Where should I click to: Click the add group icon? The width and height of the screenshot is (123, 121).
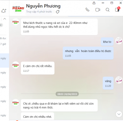pyautogui.click(x=4, y=11)
